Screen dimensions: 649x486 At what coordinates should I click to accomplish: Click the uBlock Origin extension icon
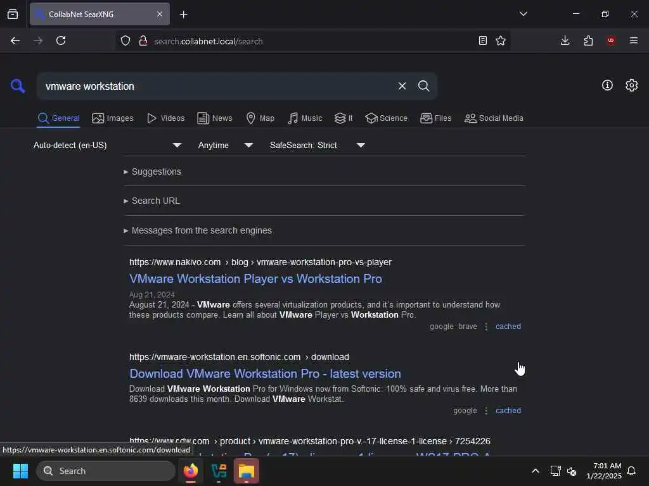(611, 40)
